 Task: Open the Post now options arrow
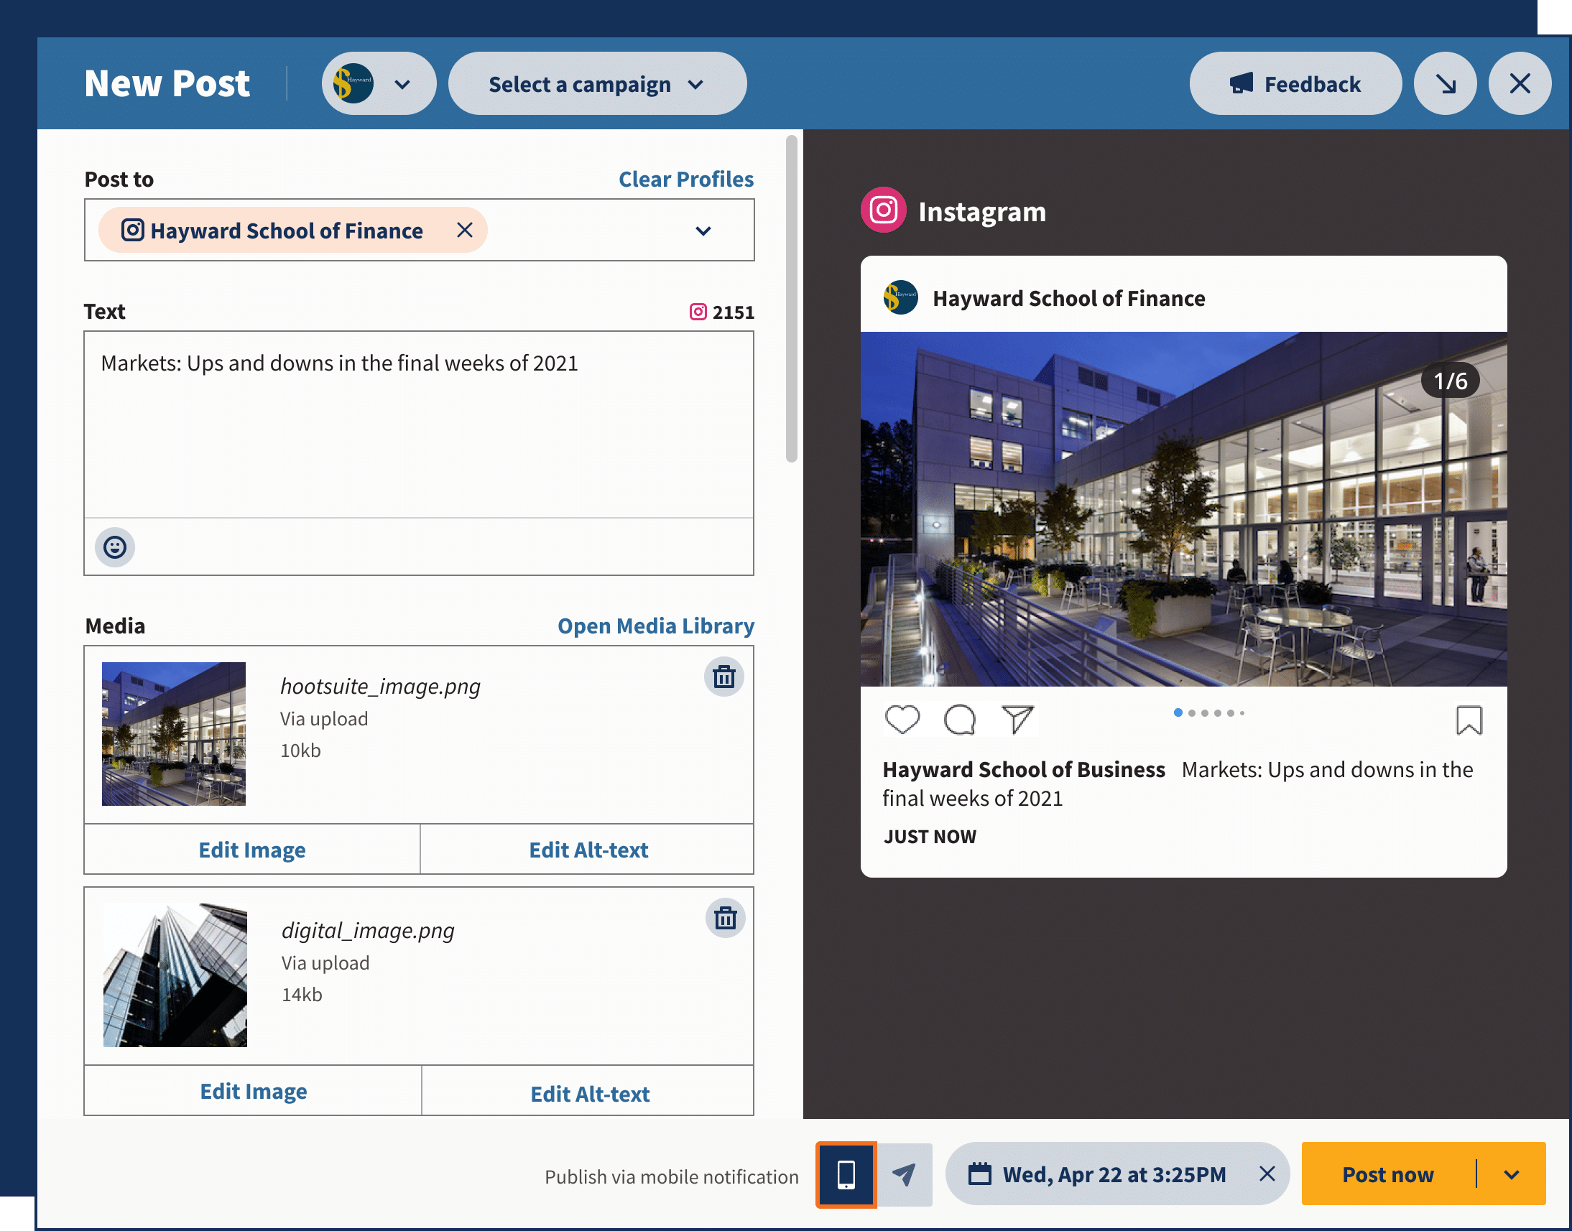click(x=1512, y=1175)
